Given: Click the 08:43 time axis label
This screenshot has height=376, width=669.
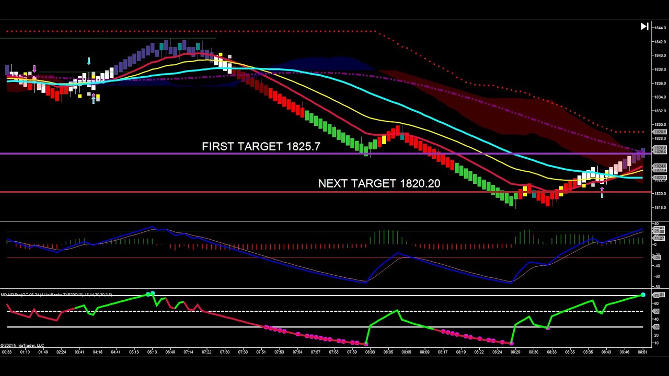Looking at the screenshot, I should (606, 352).
